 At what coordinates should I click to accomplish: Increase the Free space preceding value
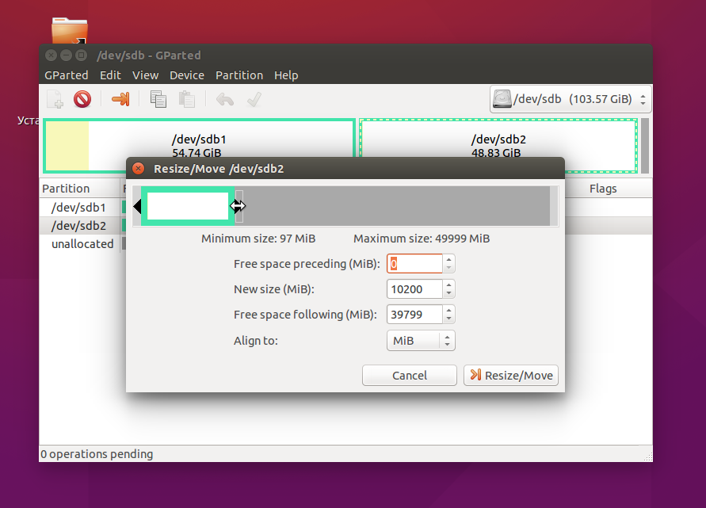pos(449,259)
